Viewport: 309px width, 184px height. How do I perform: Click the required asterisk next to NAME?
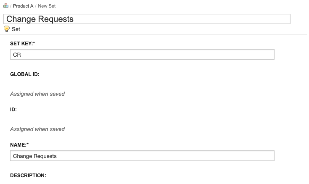click(x=27, y=145)
